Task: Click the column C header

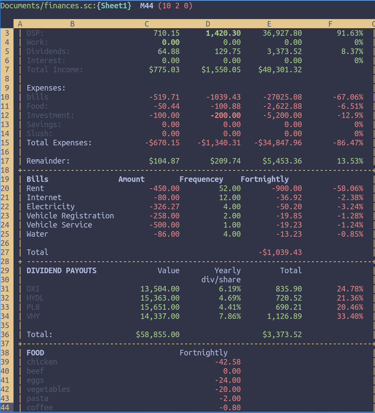Action: click(x=147, y=24)
